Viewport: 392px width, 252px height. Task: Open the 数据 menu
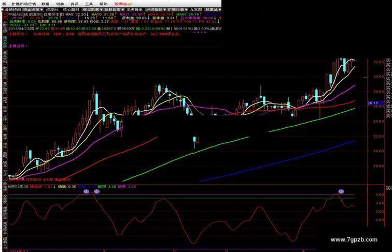[x=45, y=4]
